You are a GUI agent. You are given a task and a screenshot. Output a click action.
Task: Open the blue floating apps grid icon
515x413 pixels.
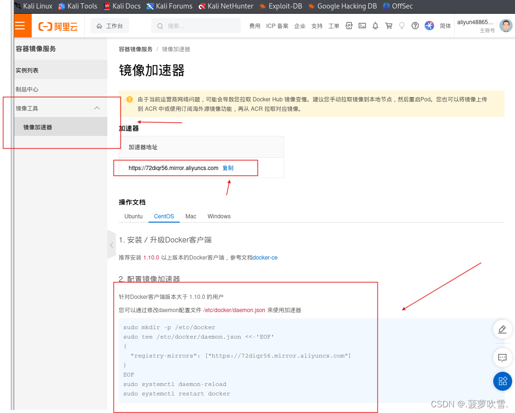(503, 381)
